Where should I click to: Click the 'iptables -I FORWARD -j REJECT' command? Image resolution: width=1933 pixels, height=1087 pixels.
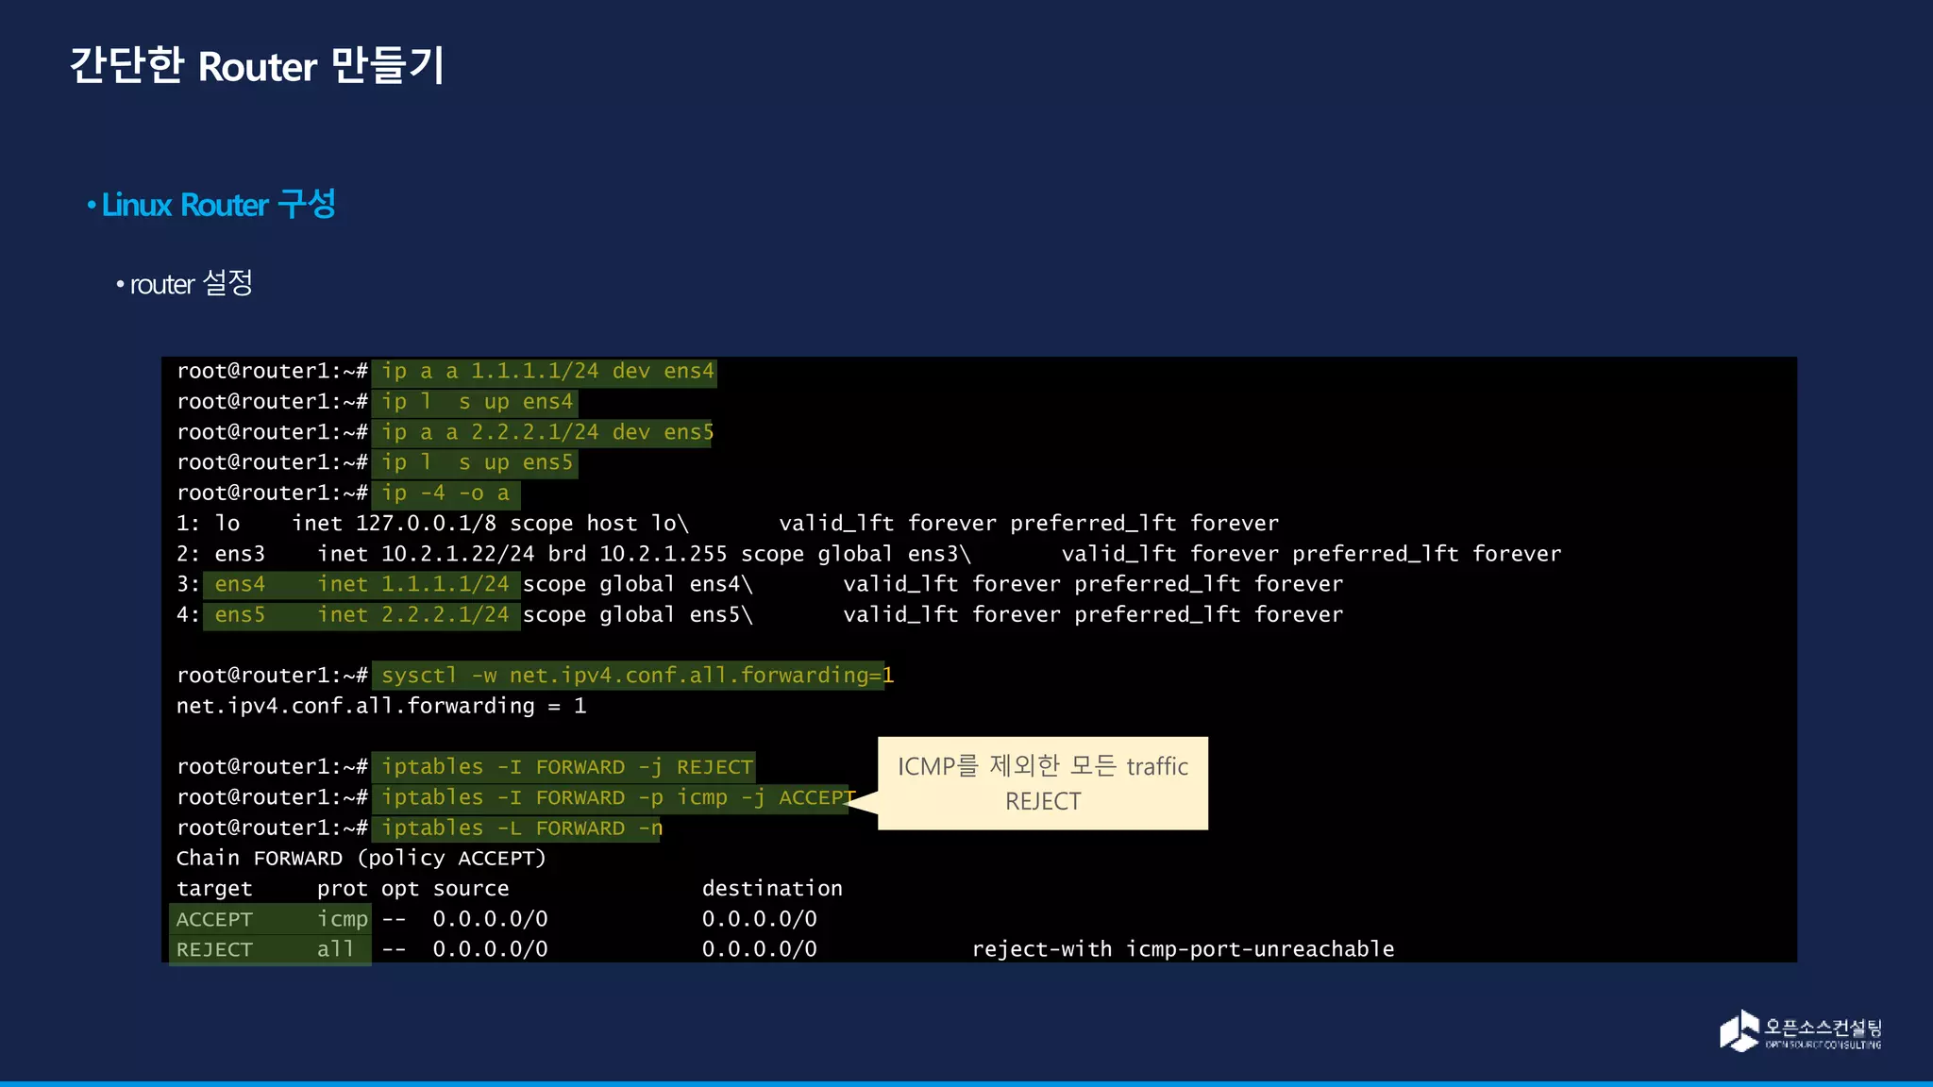click(564, 767)
